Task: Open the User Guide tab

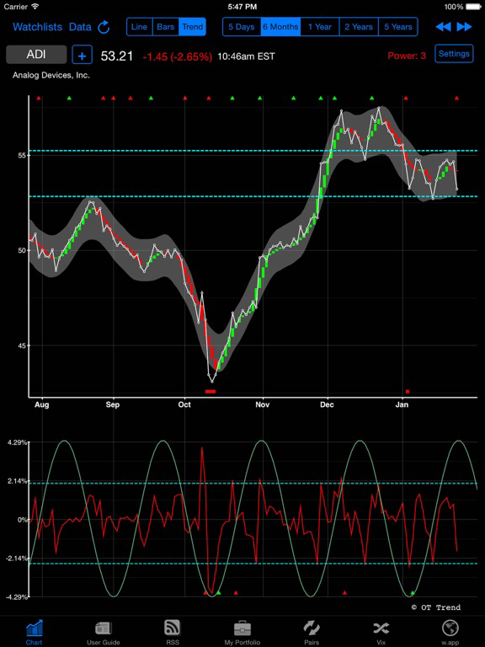Action: [x=103, y=632]
